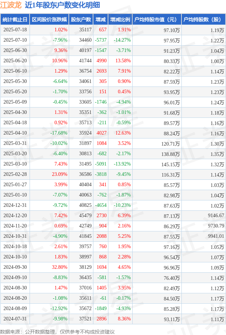This screenshot has width=226, height=335.
Task: Click the -5737 change value
Action: pyautogui.click(x=101, y=40)
